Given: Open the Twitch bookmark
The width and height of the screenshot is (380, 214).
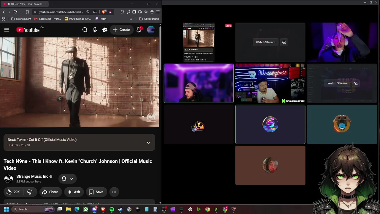Looking at the screenshot, I should (x=101, y=19).
